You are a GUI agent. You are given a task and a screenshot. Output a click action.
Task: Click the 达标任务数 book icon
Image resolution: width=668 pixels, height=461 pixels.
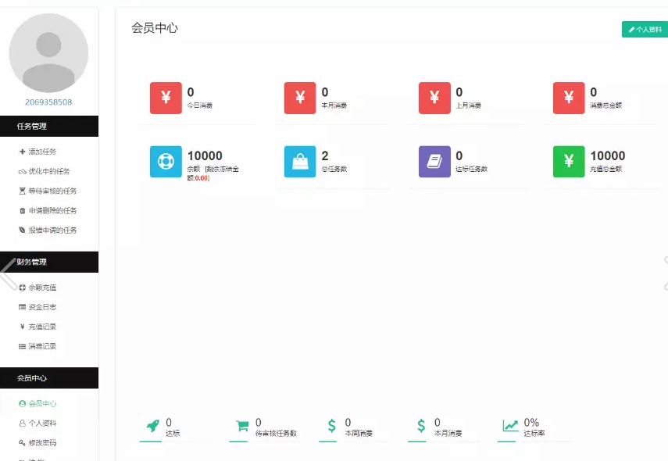[434, 162]
